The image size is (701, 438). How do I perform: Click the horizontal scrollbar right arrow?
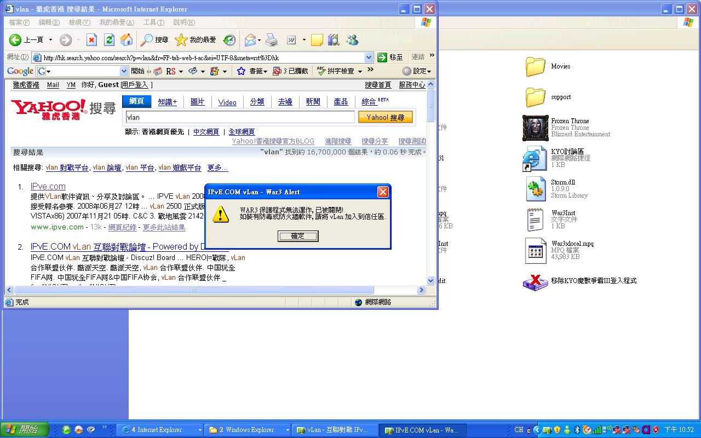(x=422, y=290)
